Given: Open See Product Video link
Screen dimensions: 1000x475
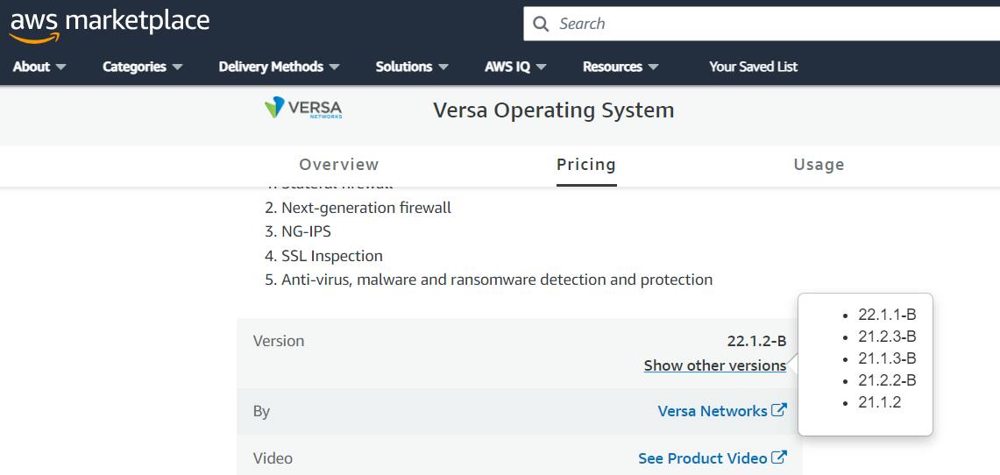Looking at the screenshot, I should [x=703, y=458].
